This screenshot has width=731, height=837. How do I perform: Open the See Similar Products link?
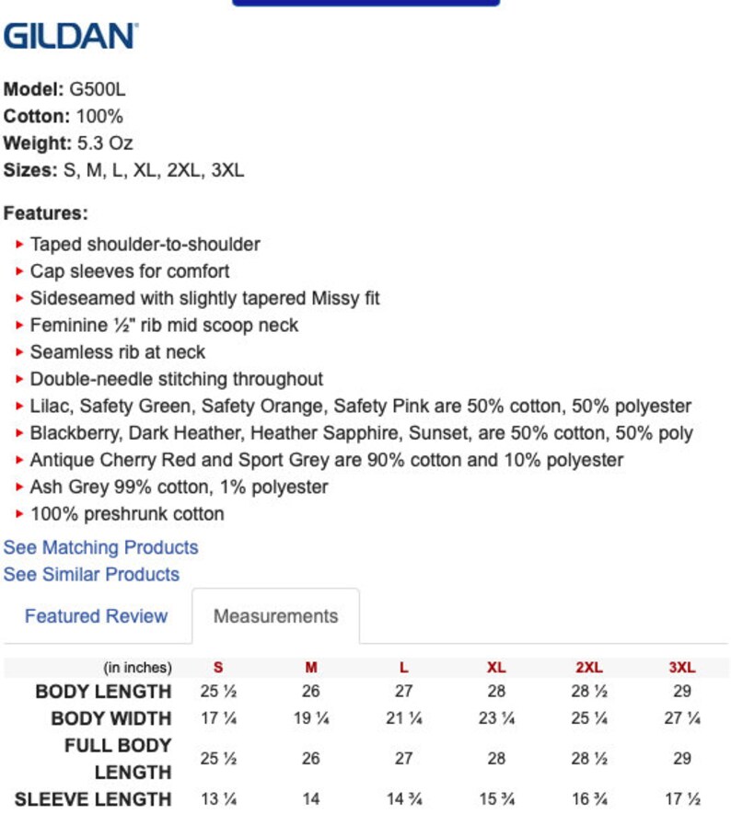tap(91, 574)
